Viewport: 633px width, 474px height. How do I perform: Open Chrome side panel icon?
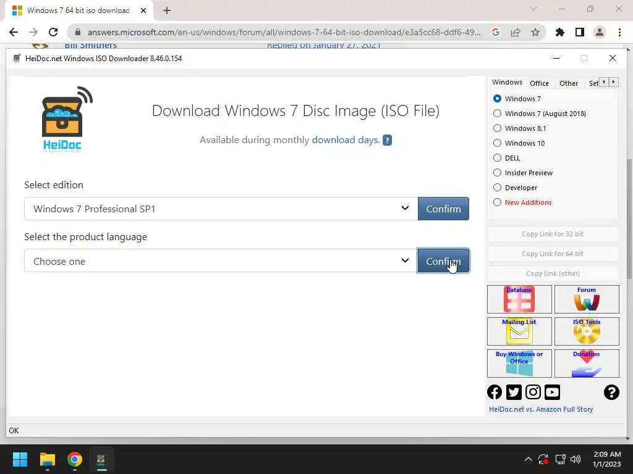[580, 32]
